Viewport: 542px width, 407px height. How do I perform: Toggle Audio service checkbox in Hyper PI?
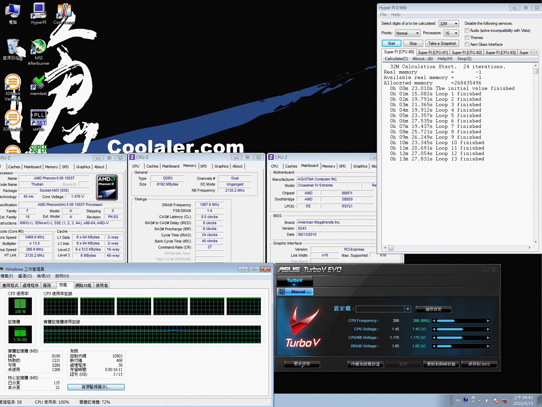tap(467, 31)
